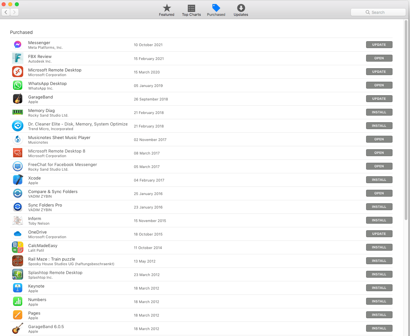Install Keynote
The image size is (410, 336).
pos(379,288)
